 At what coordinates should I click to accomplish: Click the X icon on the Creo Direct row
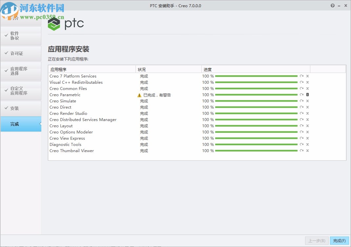tap(307, 107)
